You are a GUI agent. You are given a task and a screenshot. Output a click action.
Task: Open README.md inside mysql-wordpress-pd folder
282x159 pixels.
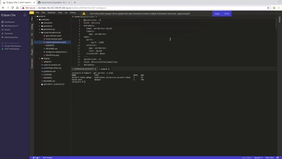pyautogui.click(x=52, y=49)
